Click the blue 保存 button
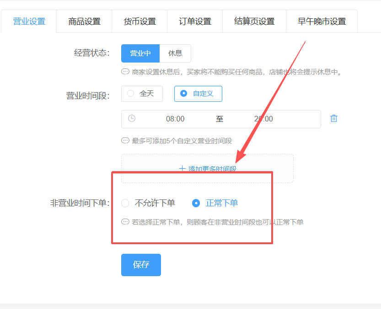 point(141,265)
